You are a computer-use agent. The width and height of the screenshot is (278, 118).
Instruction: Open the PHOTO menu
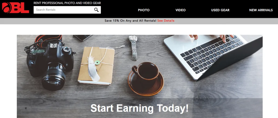pyautogui.click(x=144, y=10)
